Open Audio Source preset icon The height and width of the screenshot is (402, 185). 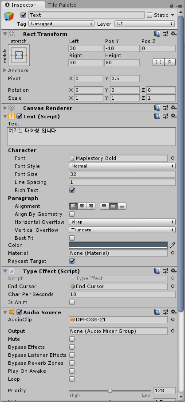165,312
